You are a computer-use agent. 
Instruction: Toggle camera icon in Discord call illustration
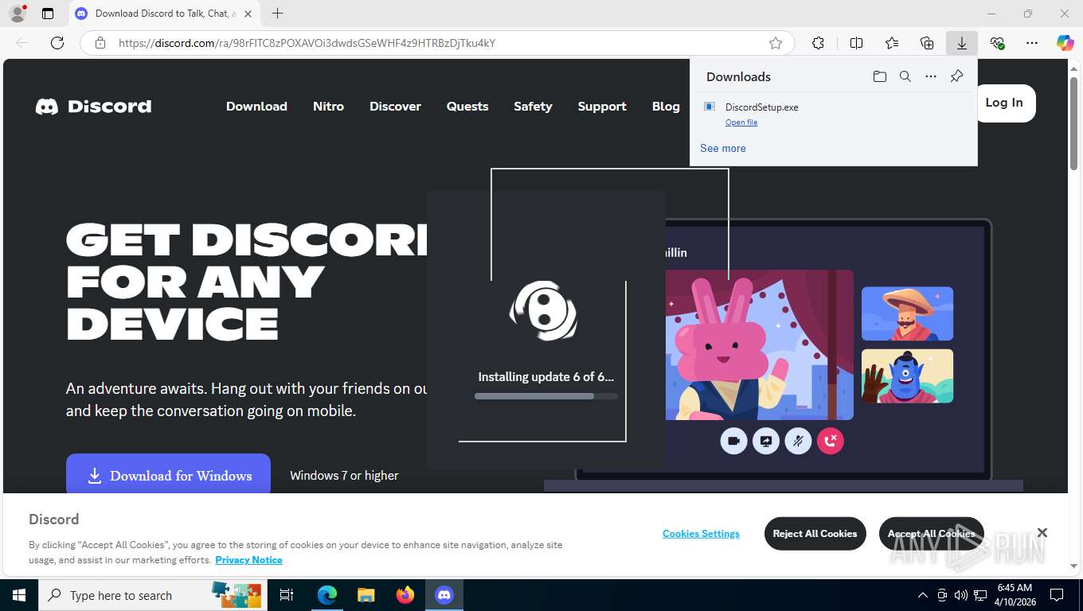point(733,441)
